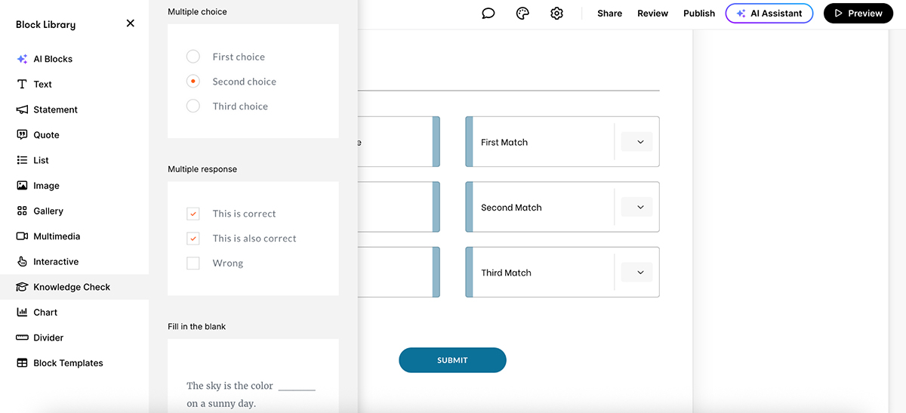Click the Gallery grid icon

[x=22, y=211]
